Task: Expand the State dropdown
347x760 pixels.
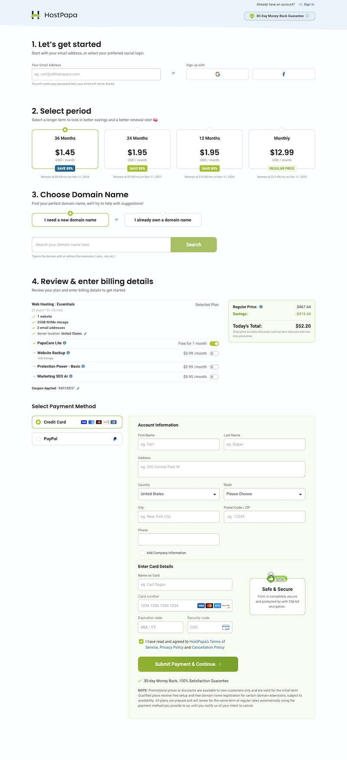Action: point(264,494)
